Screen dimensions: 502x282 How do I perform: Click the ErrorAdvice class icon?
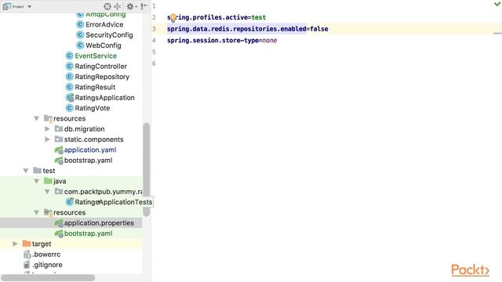pos(80,24)
